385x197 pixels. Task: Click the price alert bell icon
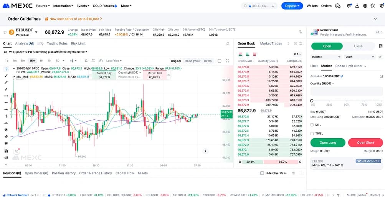228,43
